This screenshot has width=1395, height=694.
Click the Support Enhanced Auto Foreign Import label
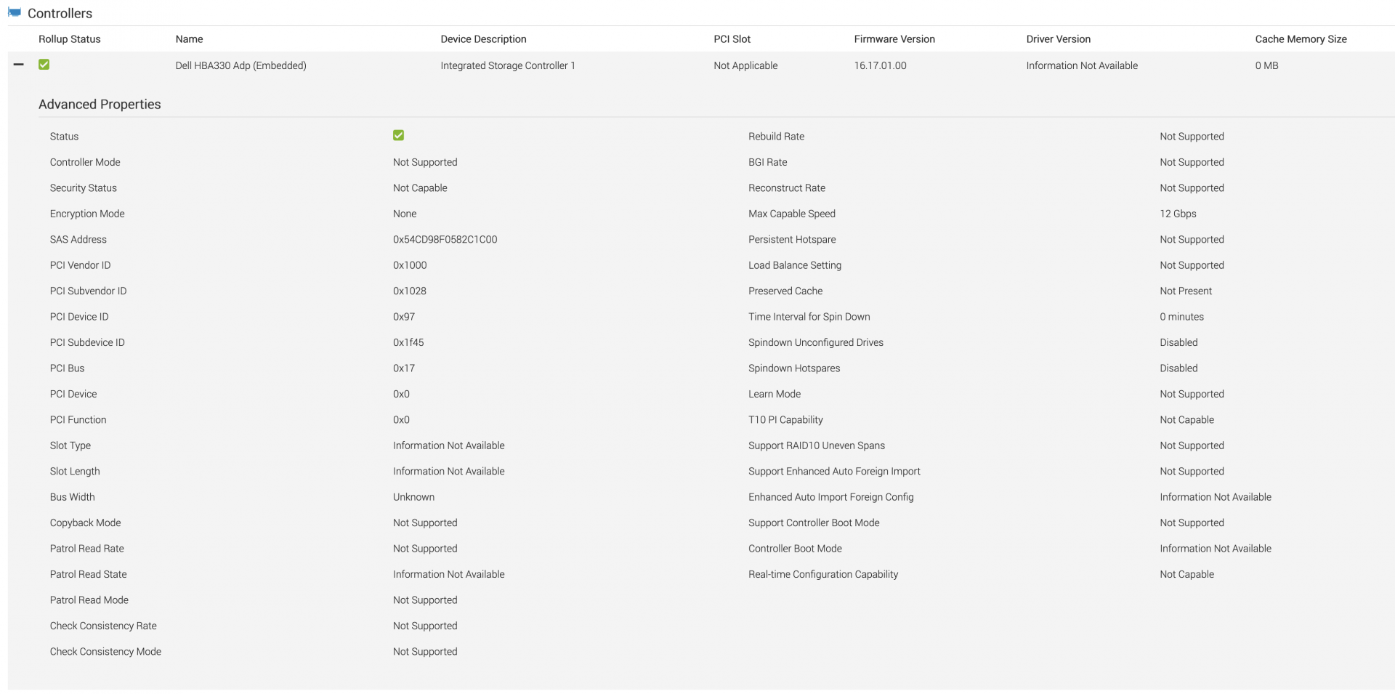click(x=834, y=471)
